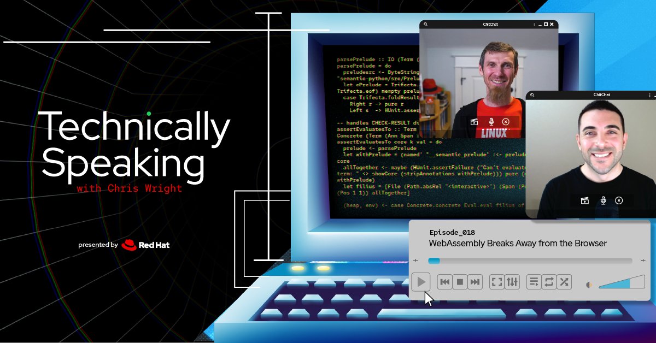Click the marker right of progress bar
Screen dimensions: 656x343
(x=643, y=261)
